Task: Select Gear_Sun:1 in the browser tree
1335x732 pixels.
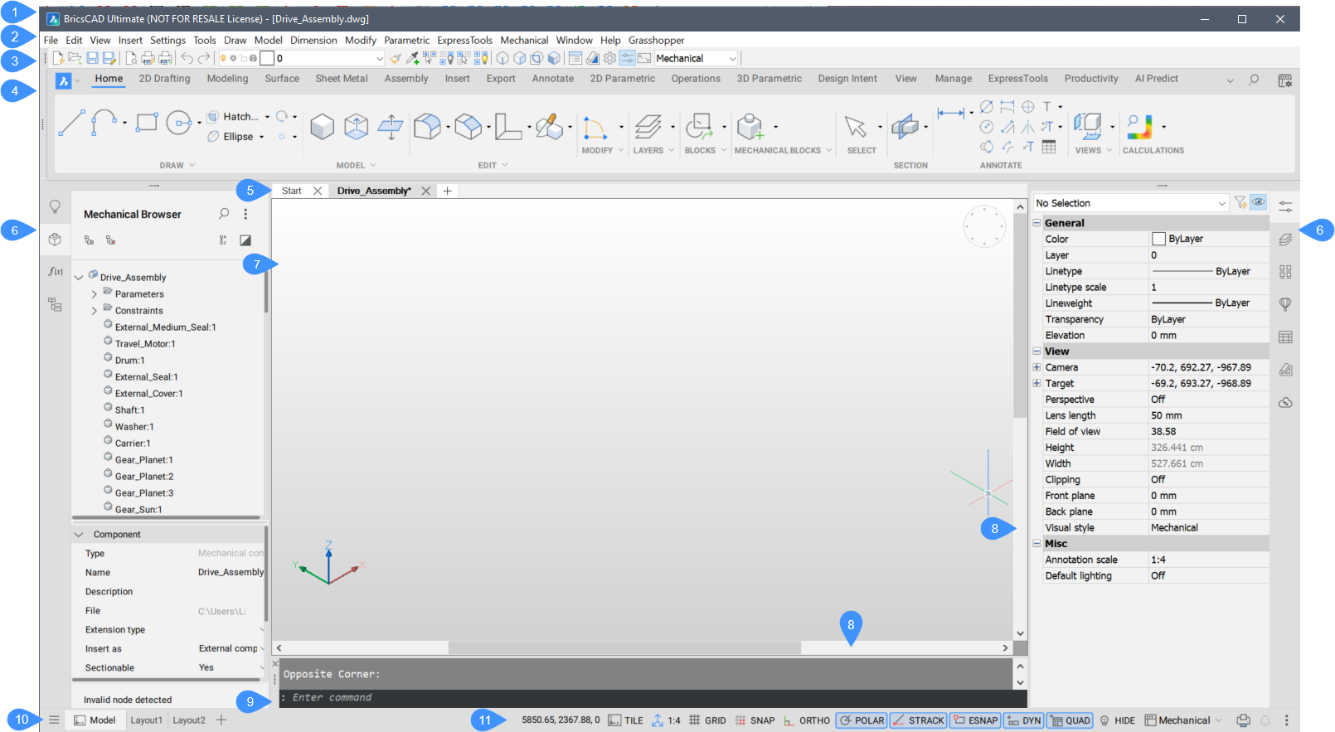Action: (138, 510)
